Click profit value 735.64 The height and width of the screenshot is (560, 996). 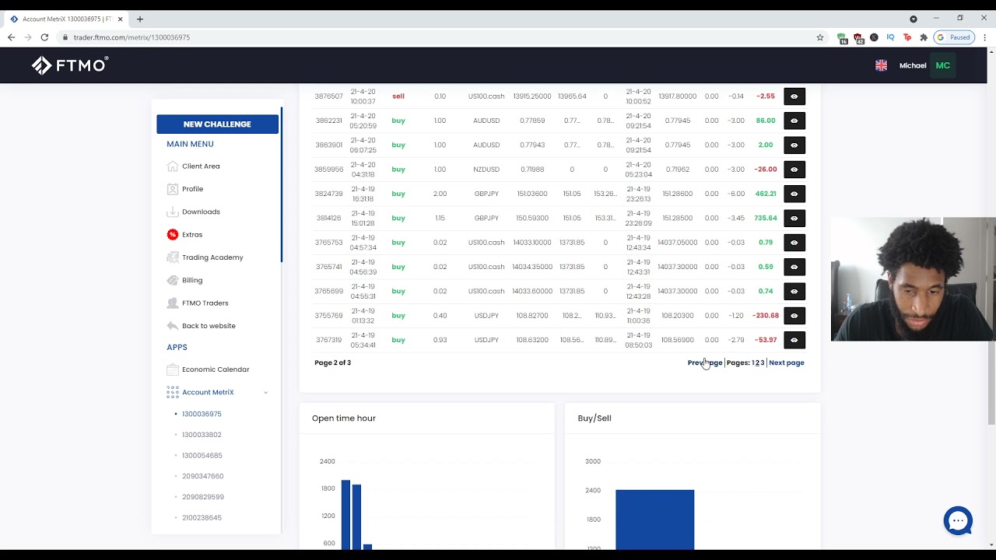pos(766,218)
